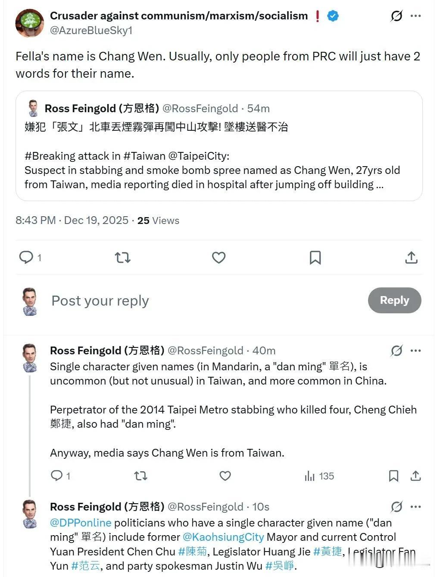Click the blue verified badge next to the username
The width and height of the screenshot is (440, 577).
click(x=332, y=16)
